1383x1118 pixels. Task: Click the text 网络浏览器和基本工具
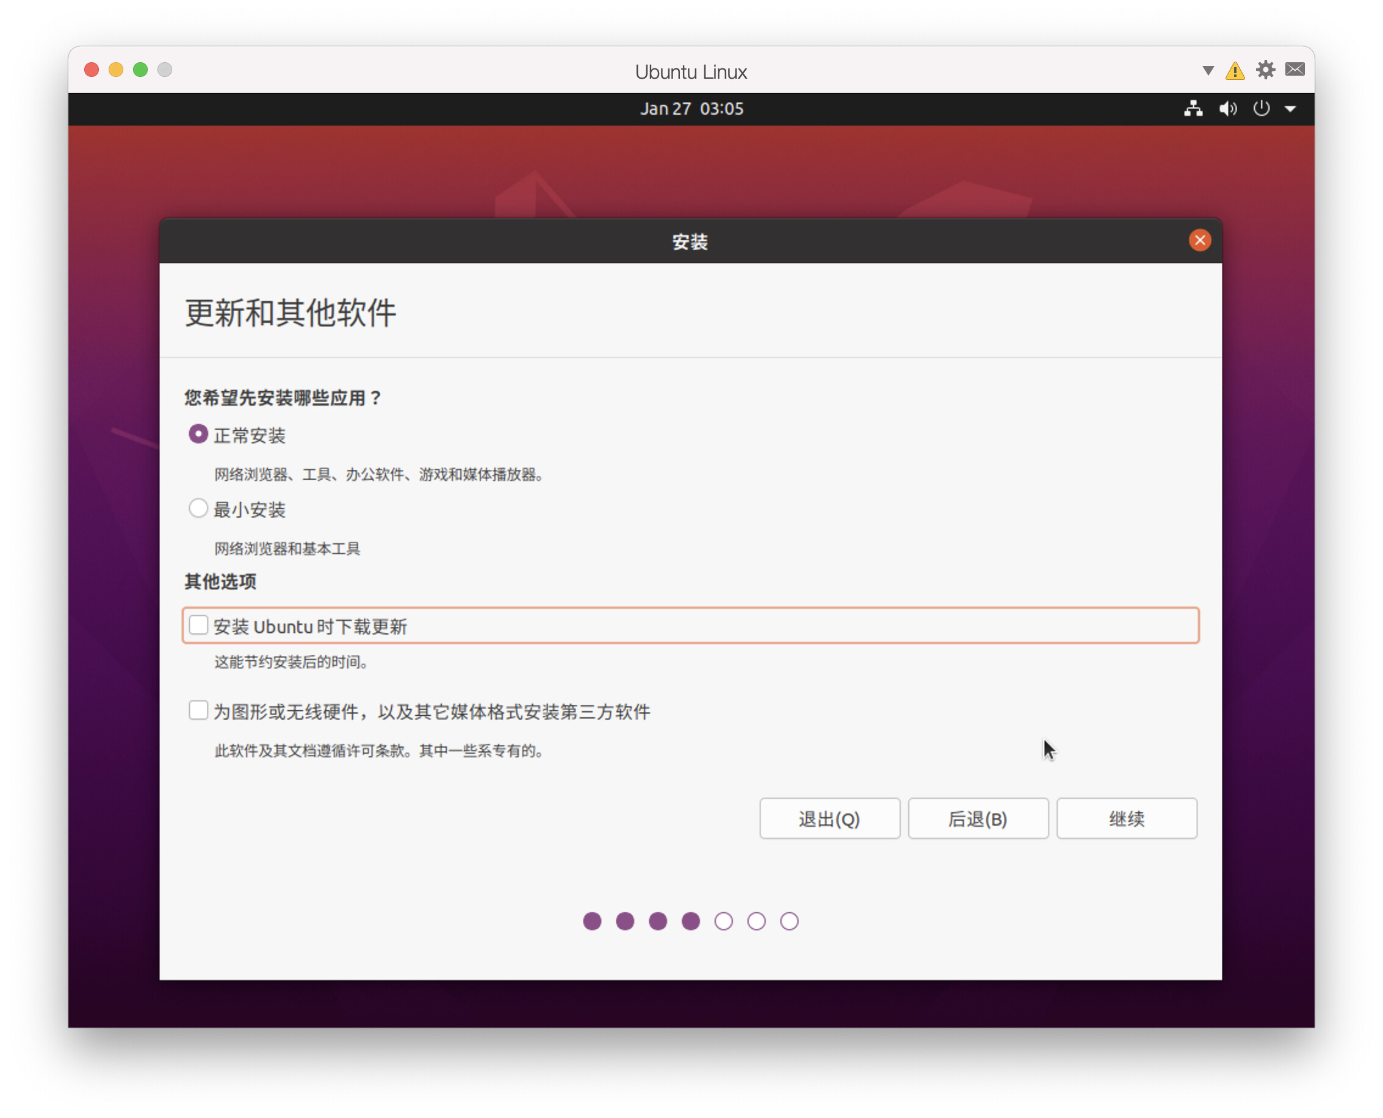[x=287, y=549]
